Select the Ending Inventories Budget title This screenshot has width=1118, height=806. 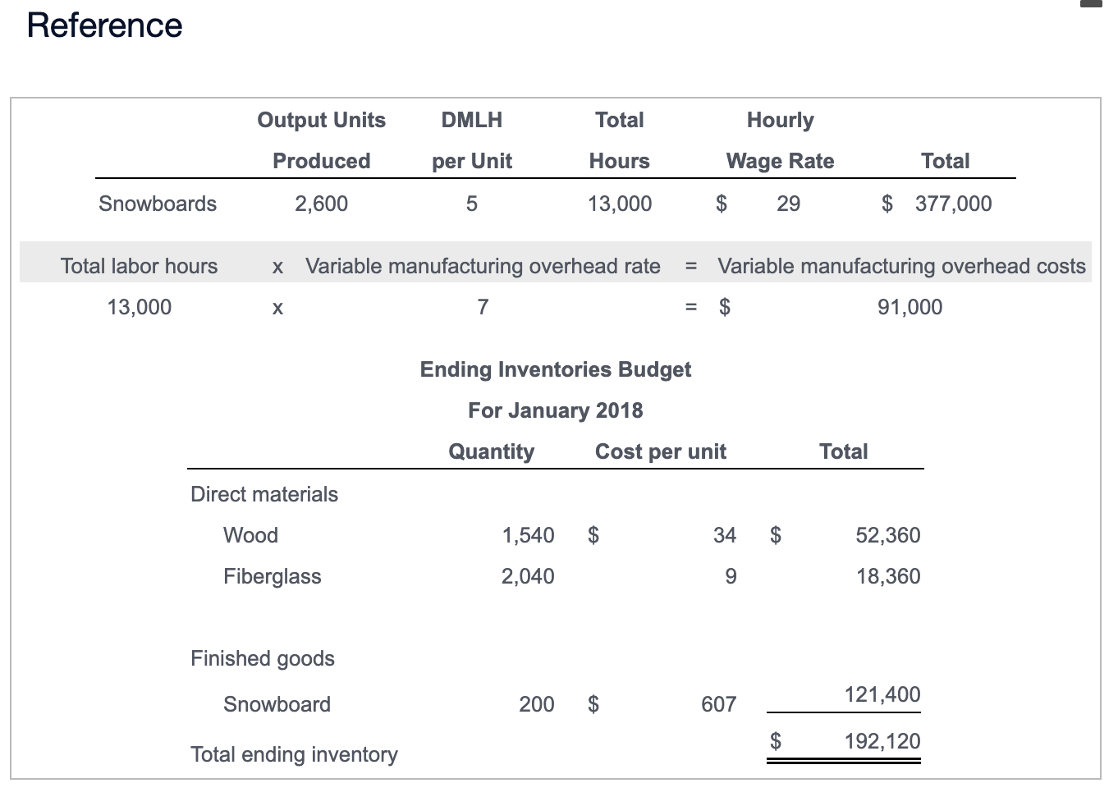556,369
